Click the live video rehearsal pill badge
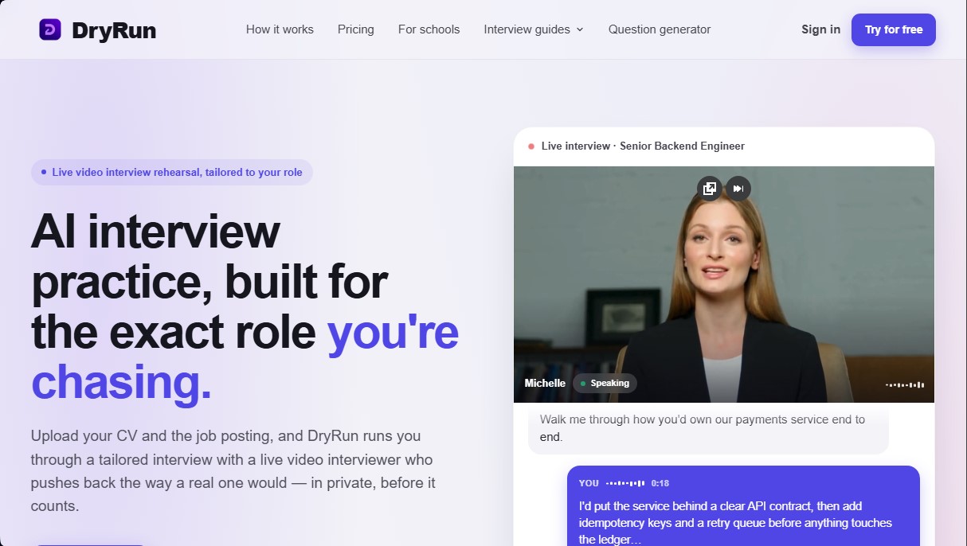Screen dimensions: 967x546 point(172,172)
